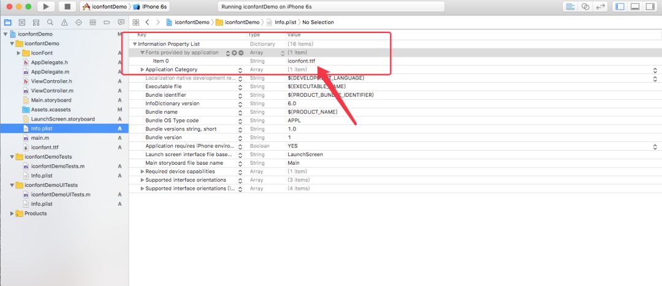Open key stepper for Fonts provided by application
The image size is (662, 286).
tap(228, 53)
